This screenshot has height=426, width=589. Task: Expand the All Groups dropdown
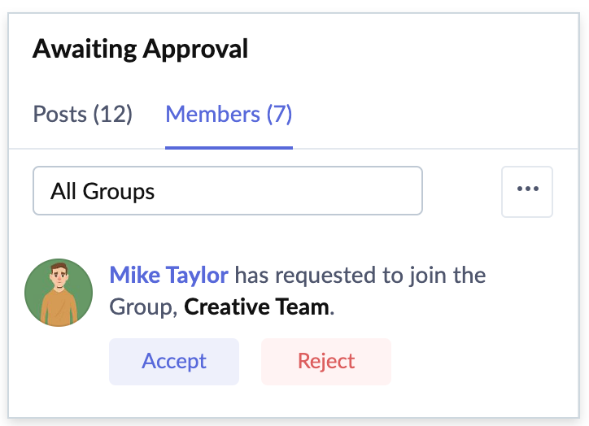[x=228, y=191]
